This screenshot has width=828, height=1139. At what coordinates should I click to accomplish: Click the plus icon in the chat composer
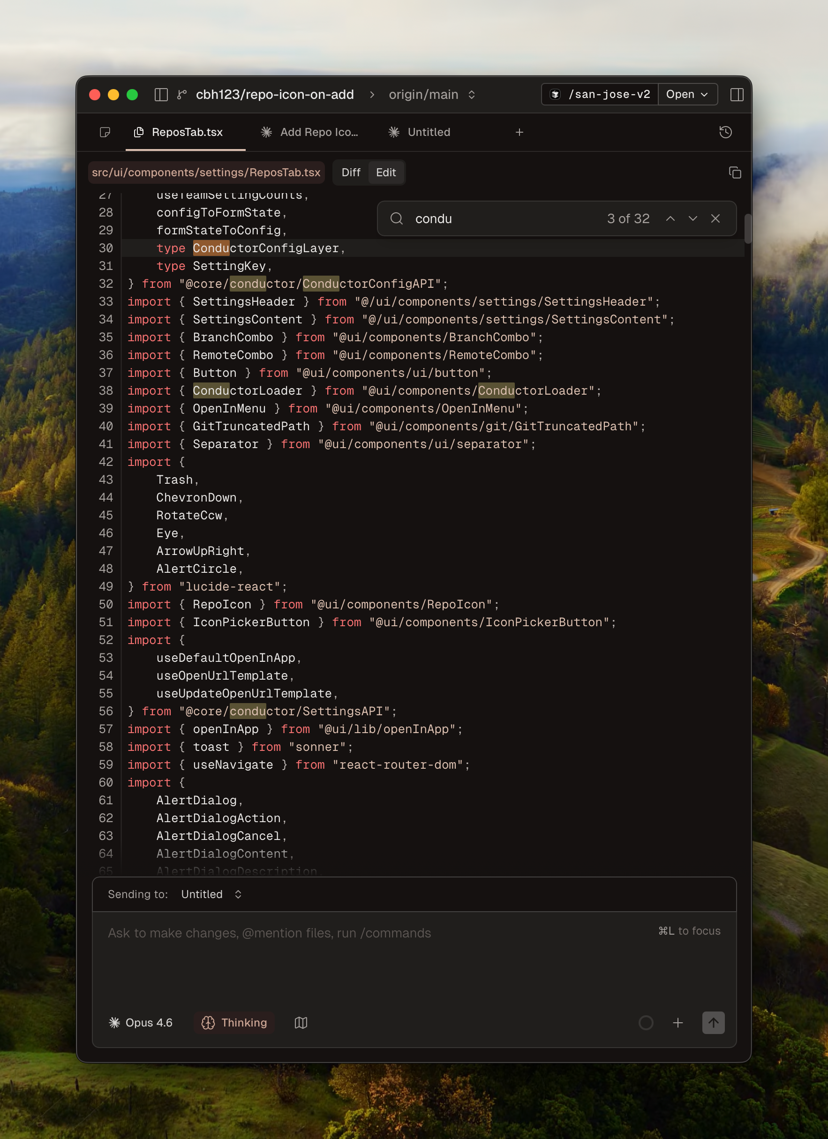tap(677, 1022)
